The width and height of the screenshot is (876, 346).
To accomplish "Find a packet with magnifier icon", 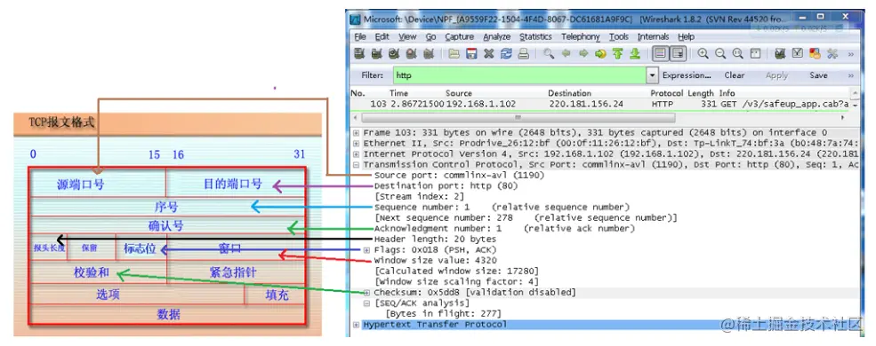I will (x=550, y=54).
